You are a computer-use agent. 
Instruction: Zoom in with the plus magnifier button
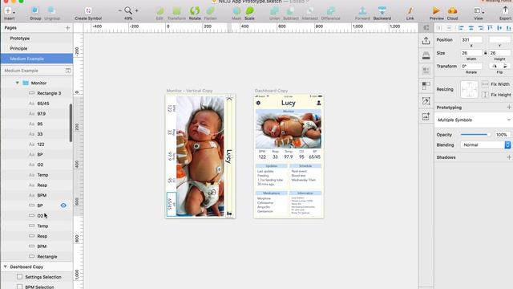[x=137, y=10]
